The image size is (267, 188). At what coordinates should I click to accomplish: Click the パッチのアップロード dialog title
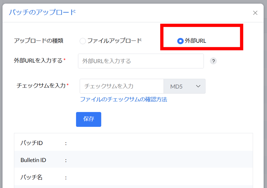(x=42, y=12)
